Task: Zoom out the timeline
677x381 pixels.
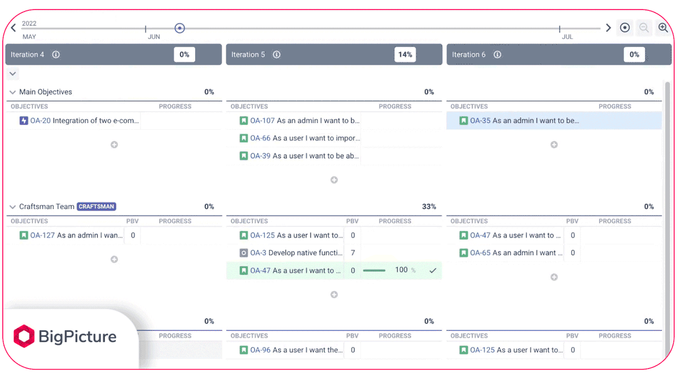Action: (644, 28)
